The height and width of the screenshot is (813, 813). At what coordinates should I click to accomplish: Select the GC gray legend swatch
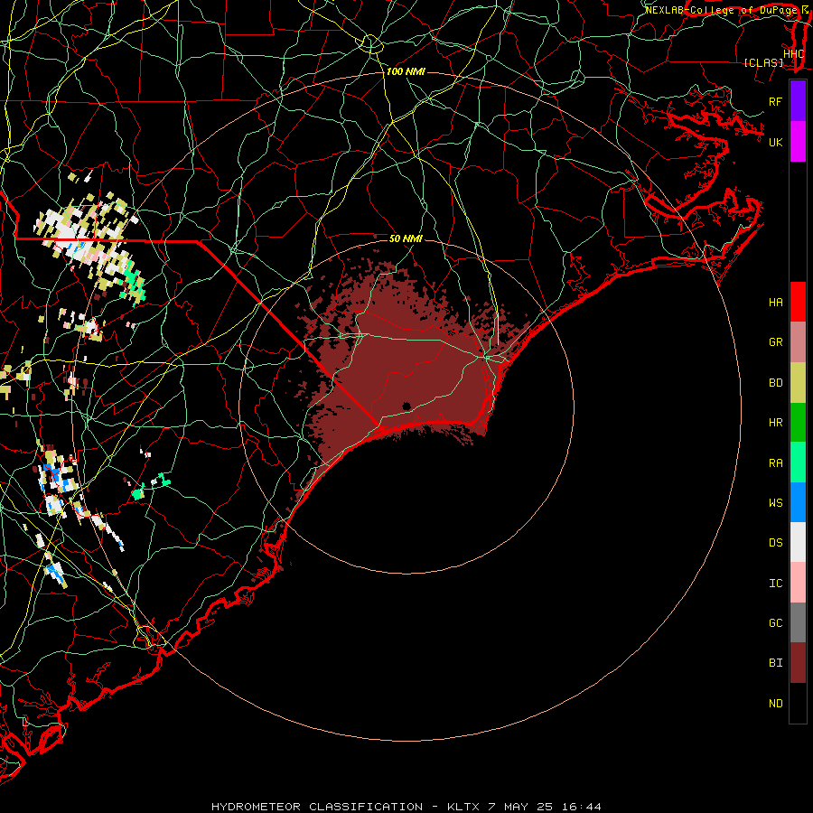pos(798,622)
